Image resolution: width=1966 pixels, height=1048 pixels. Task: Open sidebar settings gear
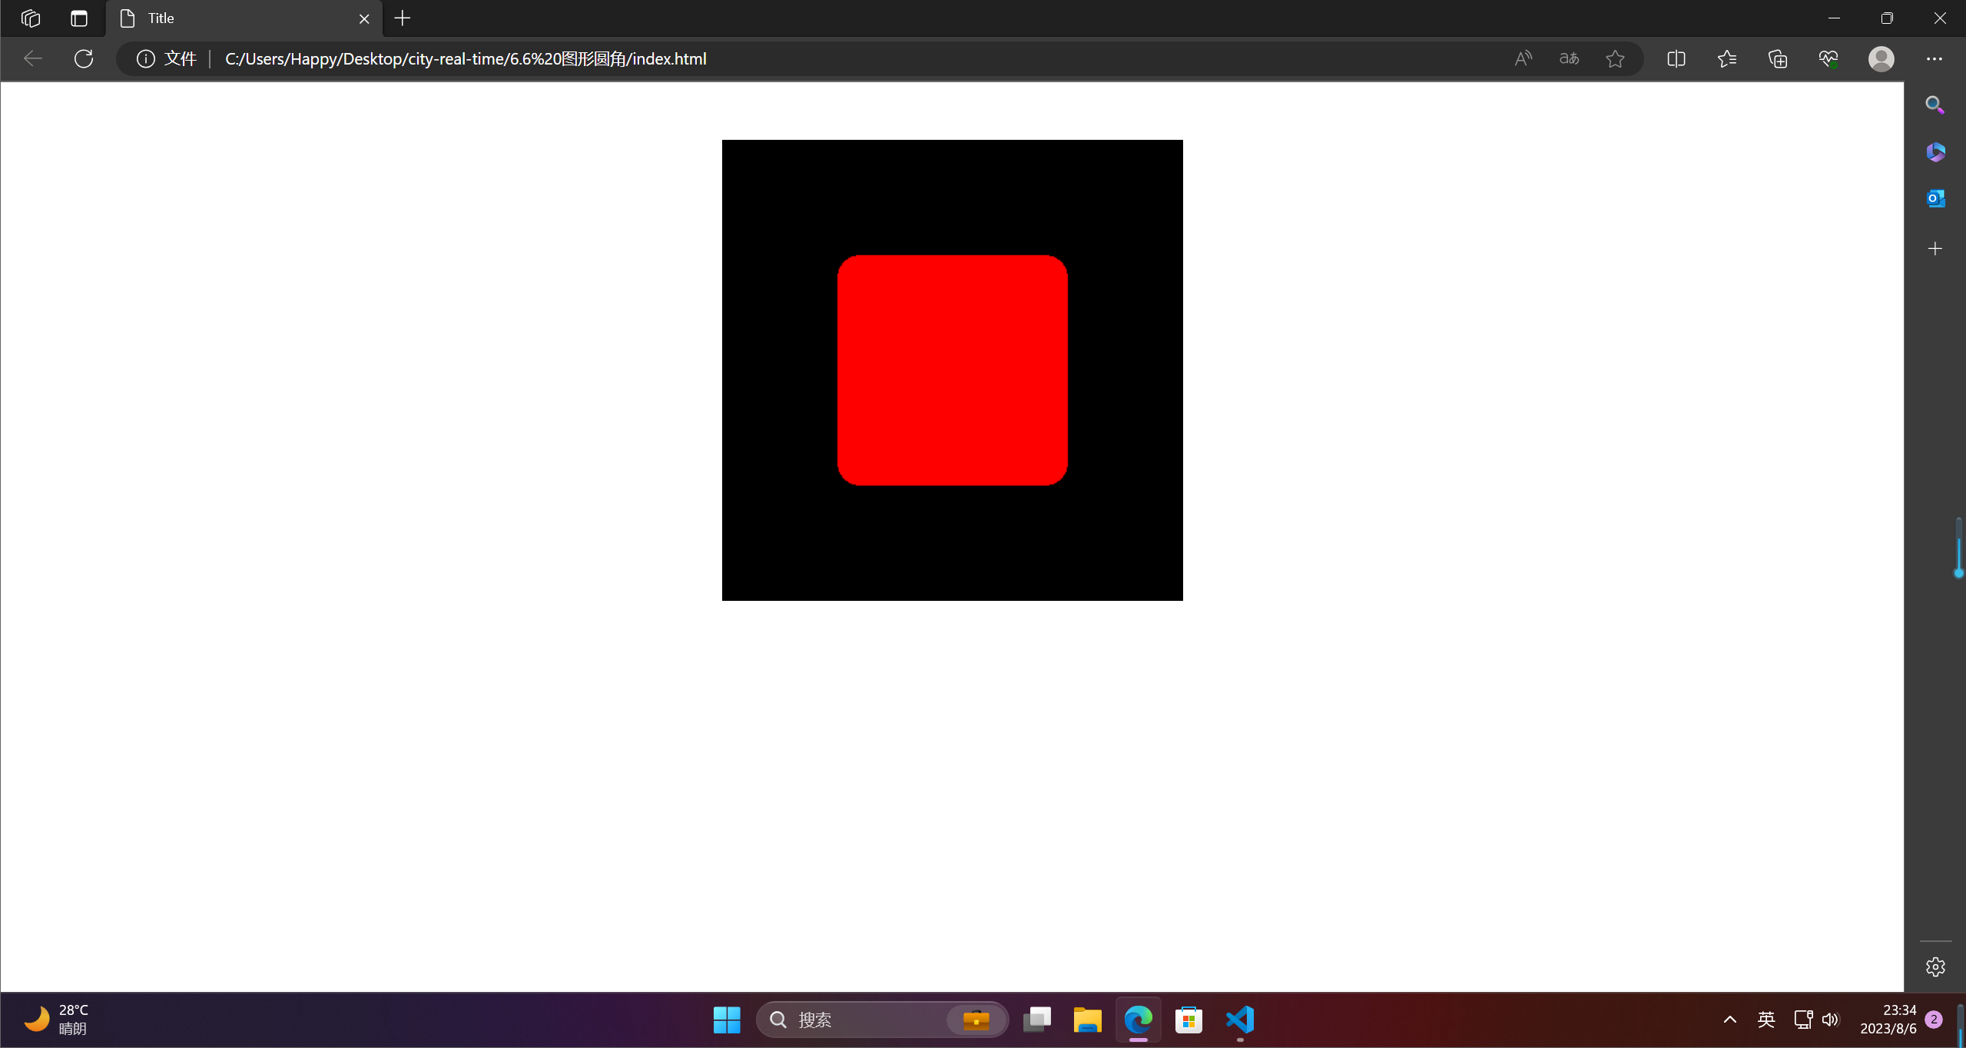pyautogui.click(x=1935, y=967)
